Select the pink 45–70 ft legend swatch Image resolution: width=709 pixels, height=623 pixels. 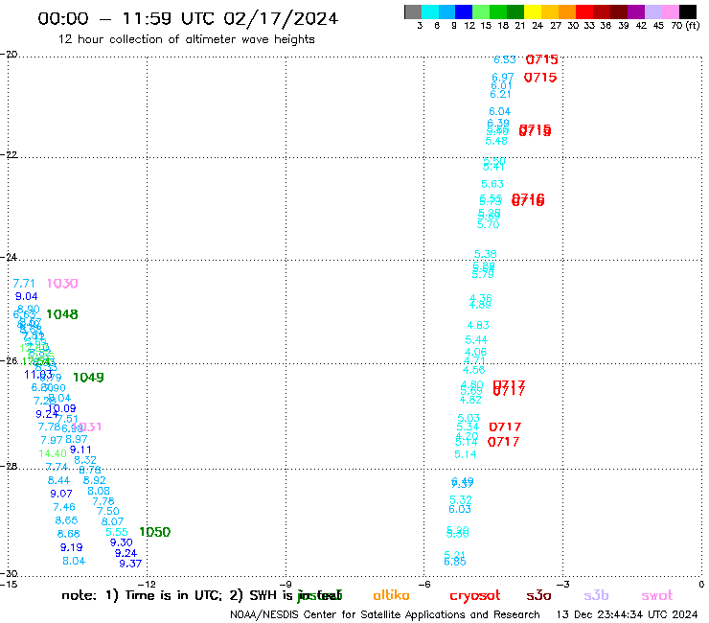[x=671, y=12]
